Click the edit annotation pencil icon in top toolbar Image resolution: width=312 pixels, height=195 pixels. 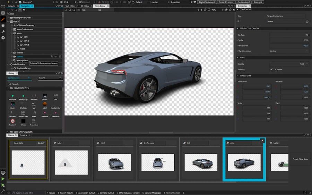click(x=129, y=2)
